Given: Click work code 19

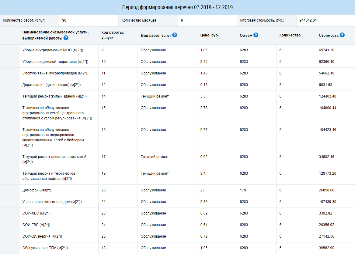Looking at the screenshot, I should tap(103, 173).
